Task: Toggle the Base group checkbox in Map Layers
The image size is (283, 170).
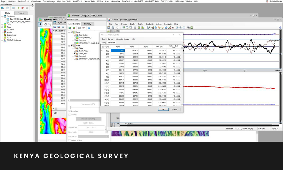Action: tap(72, 46)
